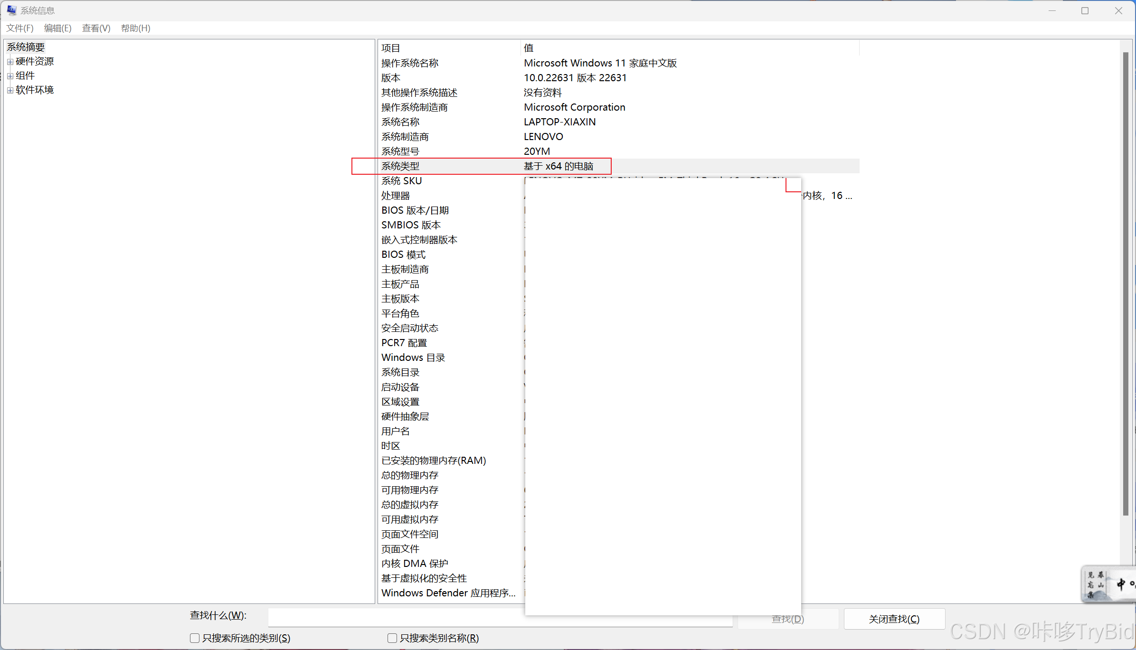Select the 平台角色 row

pos(451,313)
